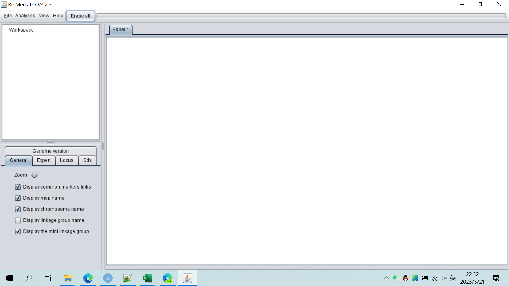Image resolution: width=509 pixels, height=286 pixels.
Task: Click the QQ penguin tray icon
Action: click(405, 278)
